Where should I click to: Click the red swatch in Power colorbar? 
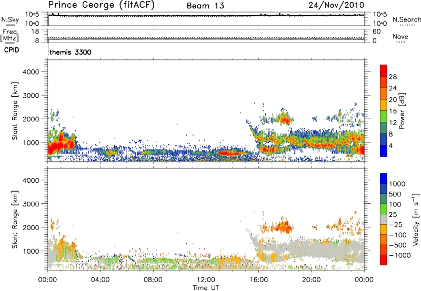[384, 71]
